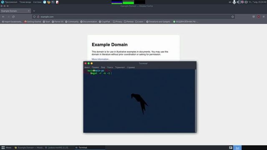The width and height of the screenshot is (267, 150).
Task: Click the microphone tray icon
Action: click(234, 2)
